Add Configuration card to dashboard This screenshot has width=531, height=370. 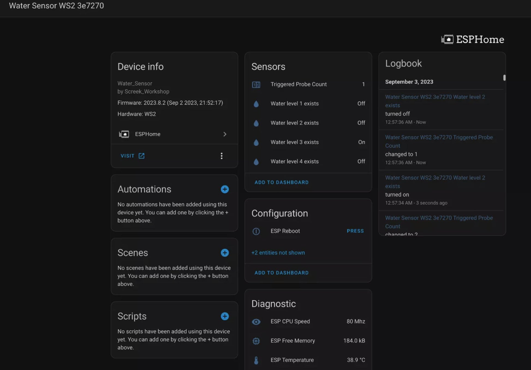coord(281,273)
